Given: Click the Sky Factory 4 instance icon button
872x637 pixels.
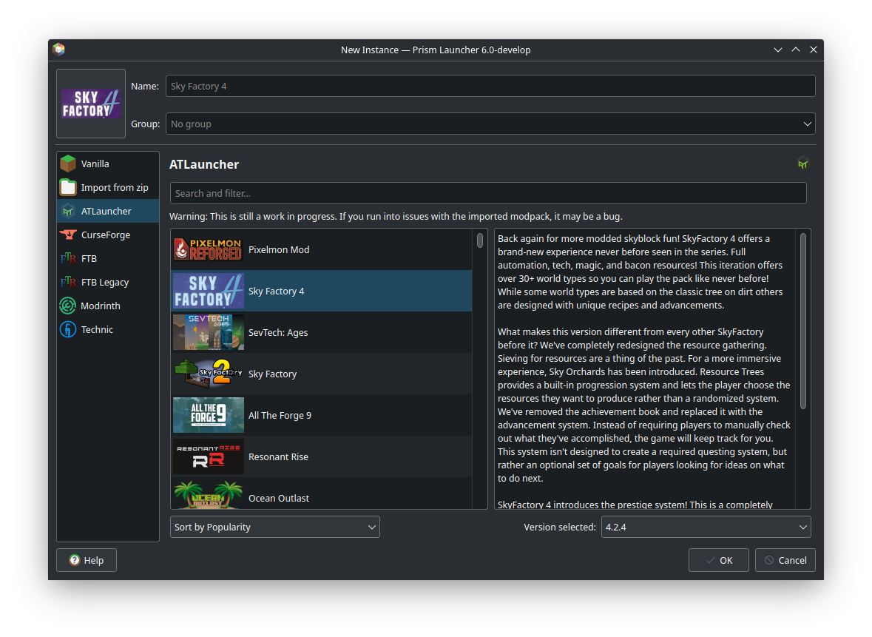Looking at the screenshot, I should [x=91, y=104].
